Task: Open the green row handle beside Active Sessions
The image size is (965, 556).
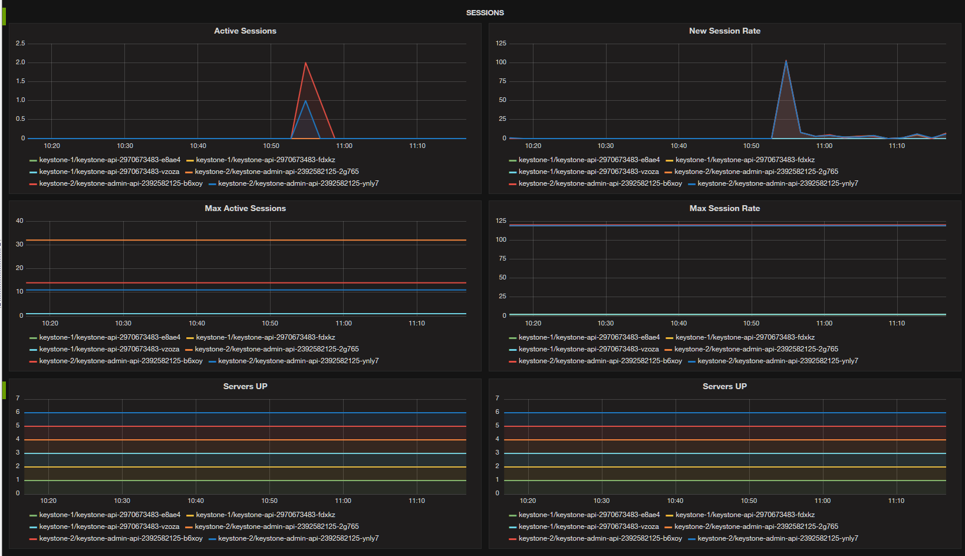Action: pyautogui.click(x=4, y=17)
